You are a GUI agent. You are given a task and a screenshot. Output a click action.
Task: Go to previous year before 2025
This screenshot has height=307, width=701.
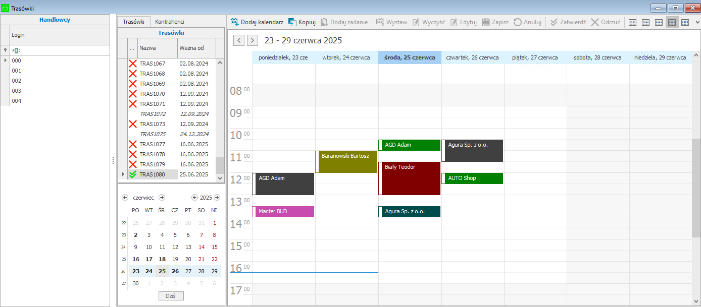tap(194, 198)
